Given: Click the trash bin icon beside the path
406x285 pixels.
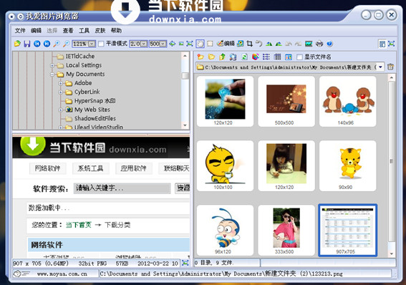Looking at the screenshot, I should 390,67.
